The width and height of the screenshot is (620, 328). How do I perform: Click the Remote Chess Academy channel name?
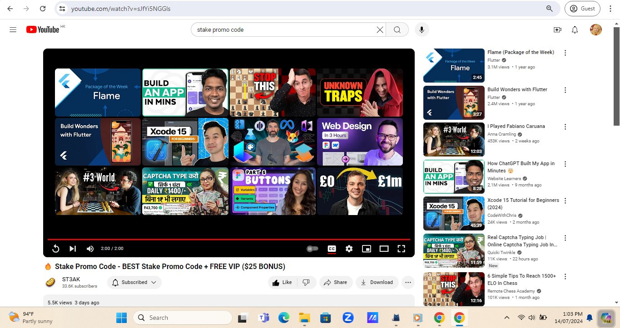tap(511, 291)
